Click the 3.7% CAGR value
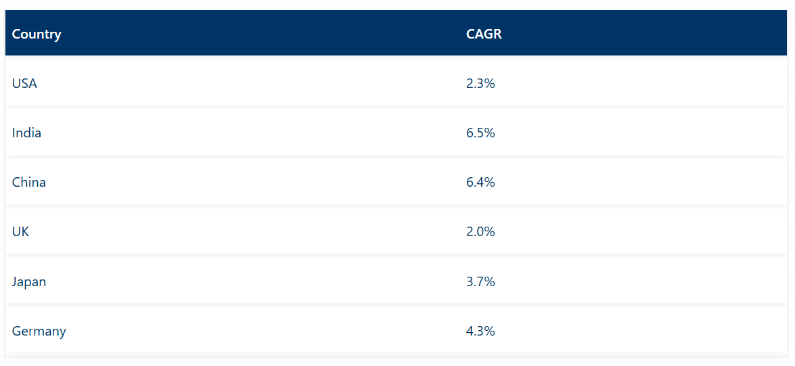 [480, 281]
